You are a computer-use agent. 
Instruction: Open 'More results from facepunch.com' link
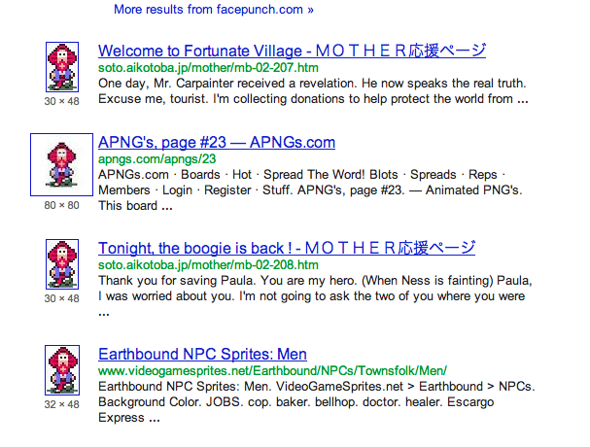pyautogui.click(x=213, y=10)
